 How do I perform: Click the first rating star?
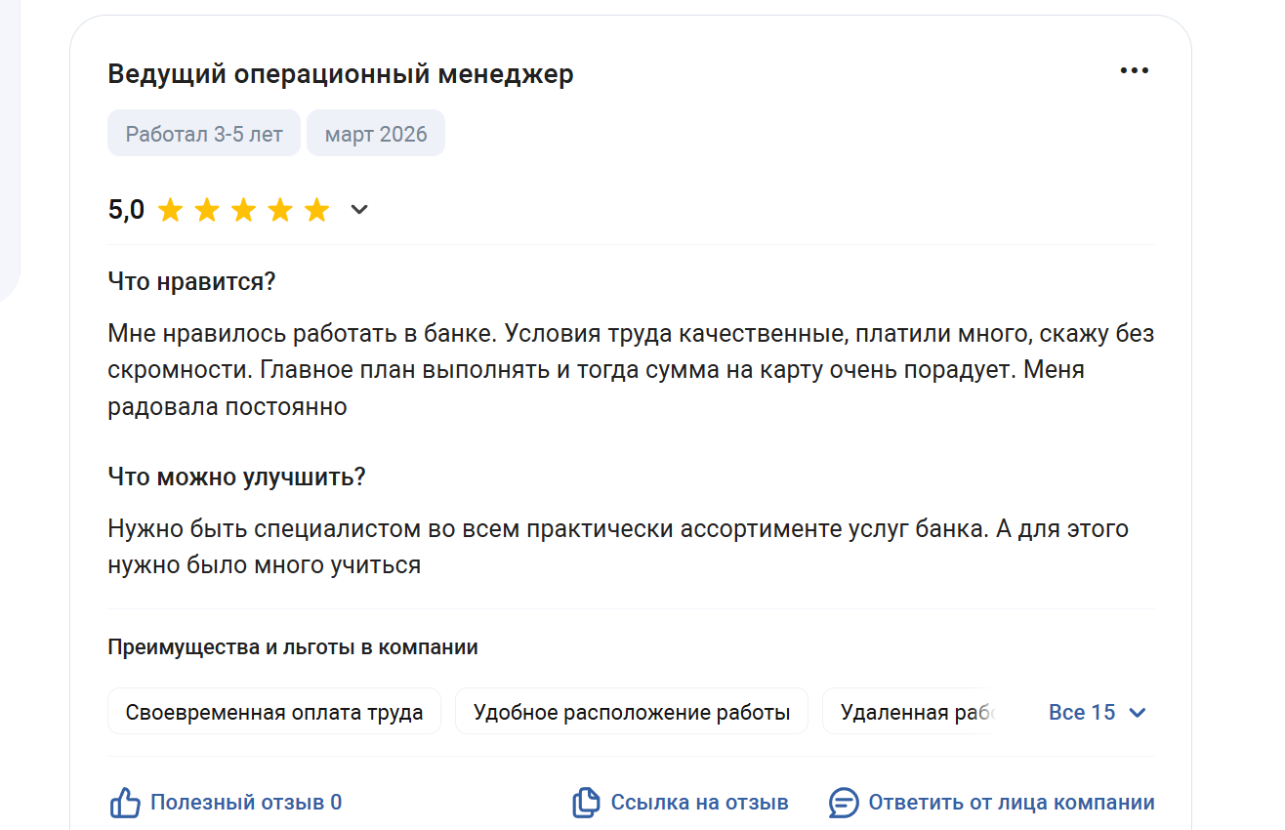(x=170, y=210)
